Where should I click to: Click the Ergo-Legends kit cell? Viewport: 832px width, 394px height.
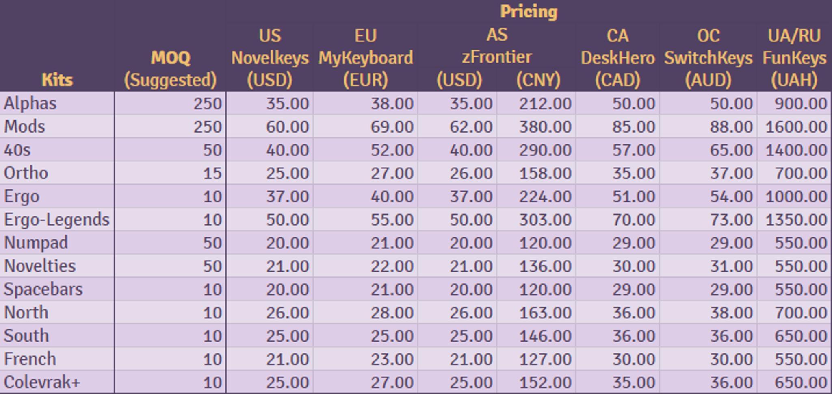(x=57, y=220)
